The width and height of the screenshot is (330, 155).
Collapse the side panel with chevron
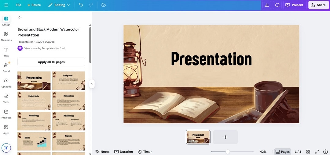(x=92, y=84)
